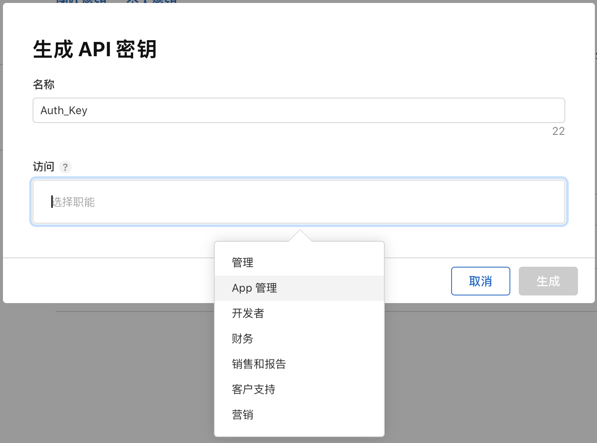The height and width of the screenshot is (443, 597).
Task: Open the 选择职能 access role field
Action: tap(299, 202)
